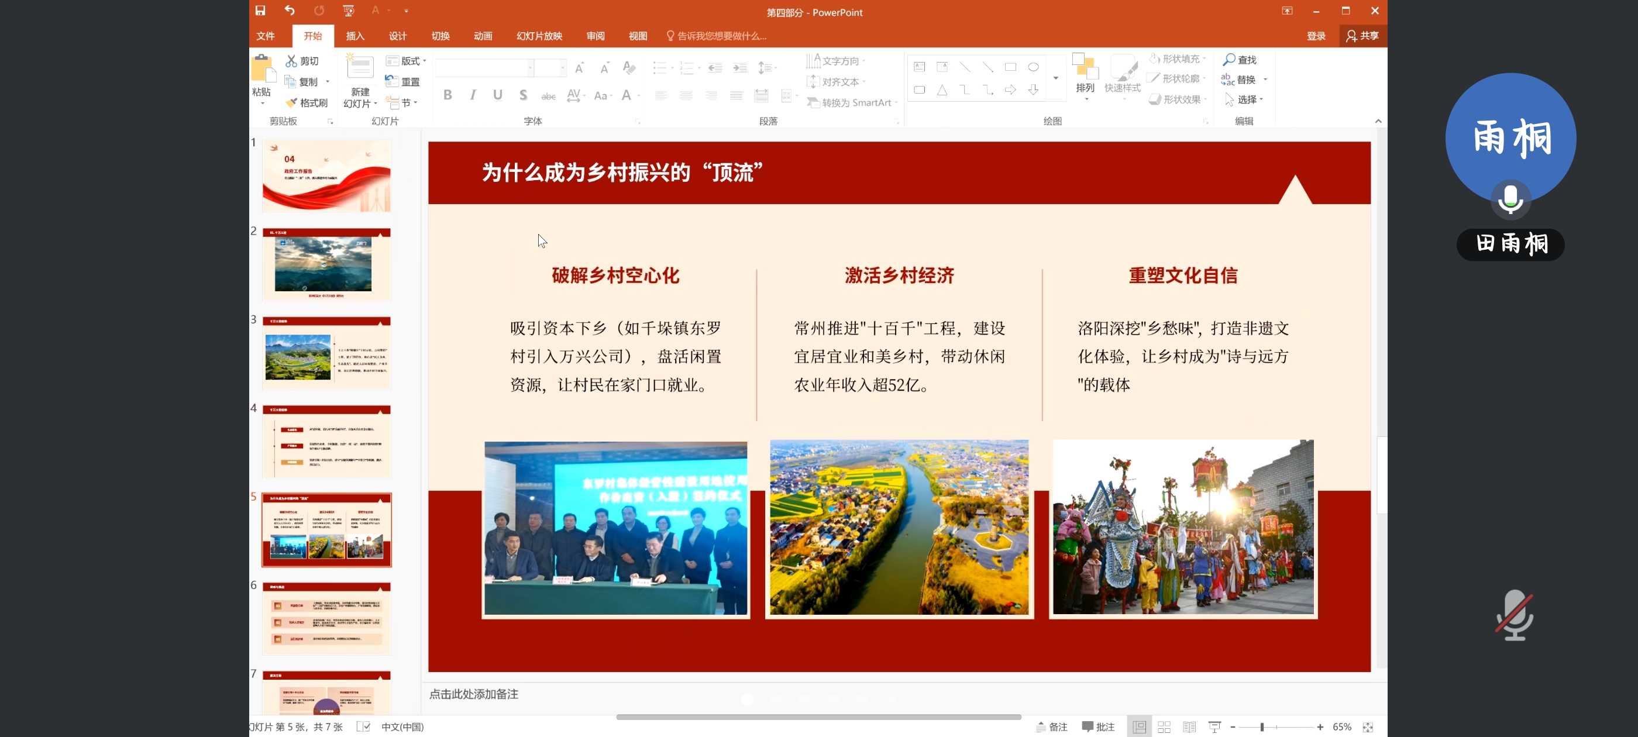
Task: Click the Undo arrow icon
Action: (x=290, y=11)
